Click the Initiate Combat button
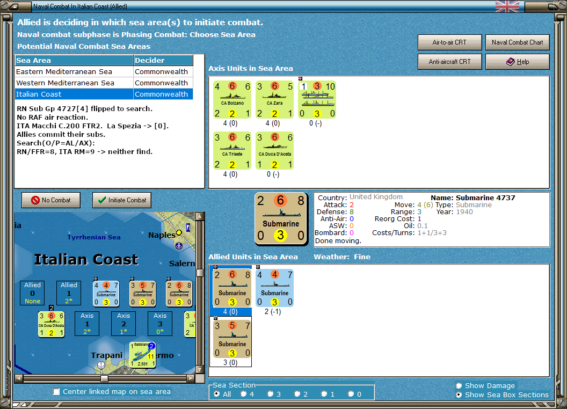The image size is (567, 409). point(122,200)
